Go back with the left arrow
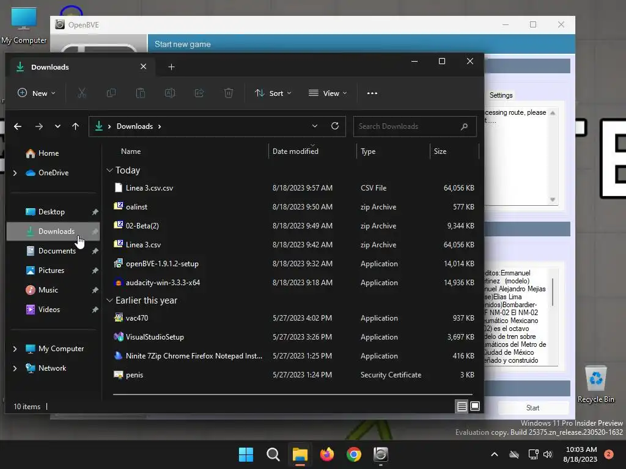This screenshot has width=626, height=469. (18, 126)
